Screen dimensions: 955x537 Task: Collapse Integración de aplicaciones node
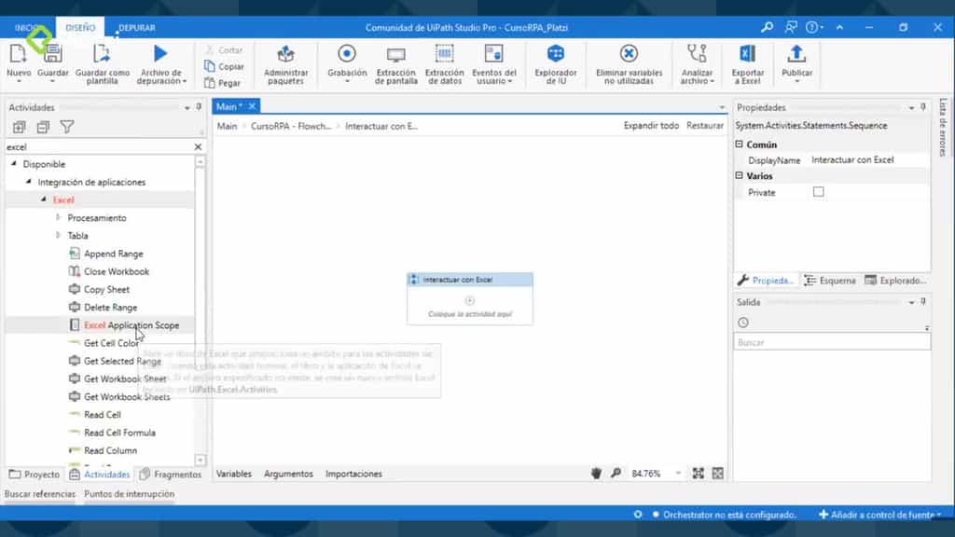28,182
